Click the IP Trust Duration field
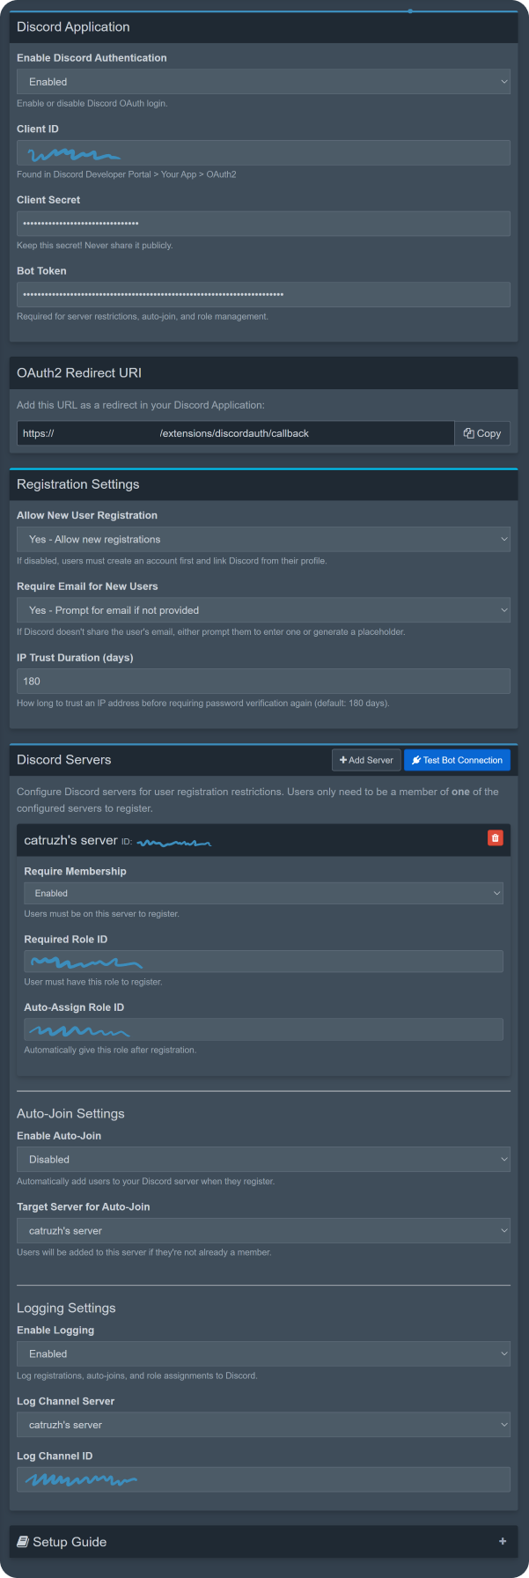Screen dimensions: 529x1578 coord(263,682)
